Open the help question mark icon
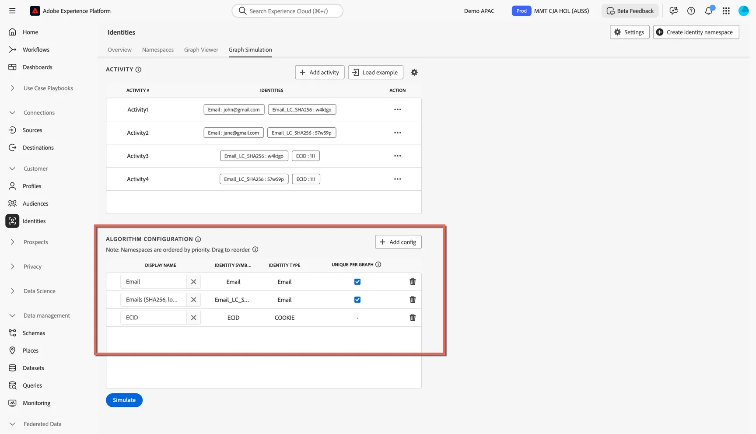This screenshot has height=434, width=756. pyautogui.click(x=691, y=11)
